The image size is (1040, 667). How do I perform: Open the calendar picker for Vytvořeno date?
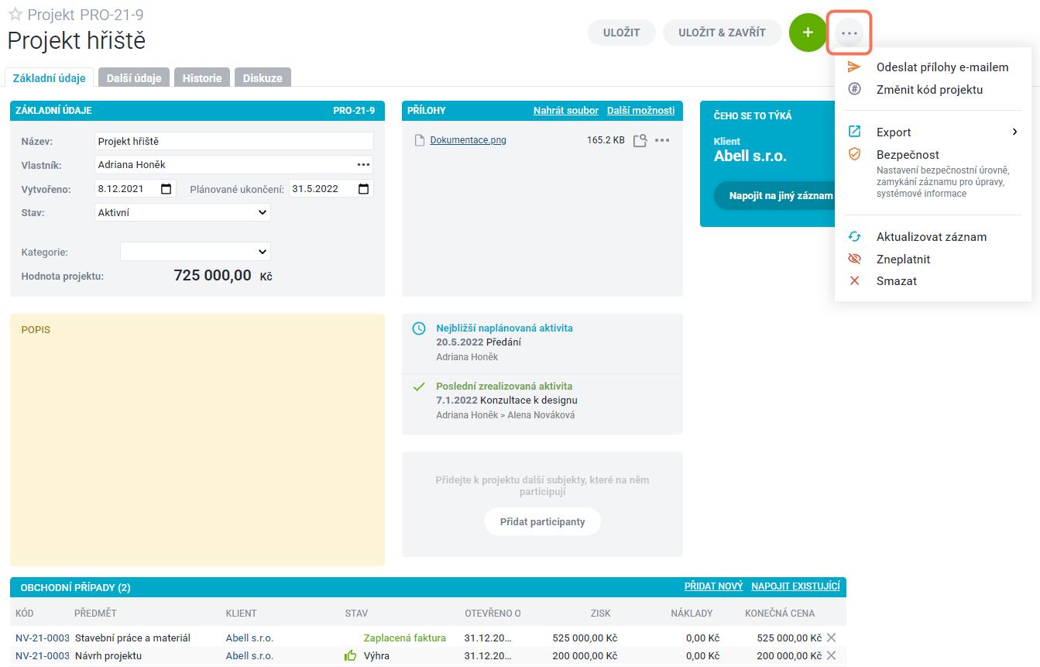click(x=166, y=188)
